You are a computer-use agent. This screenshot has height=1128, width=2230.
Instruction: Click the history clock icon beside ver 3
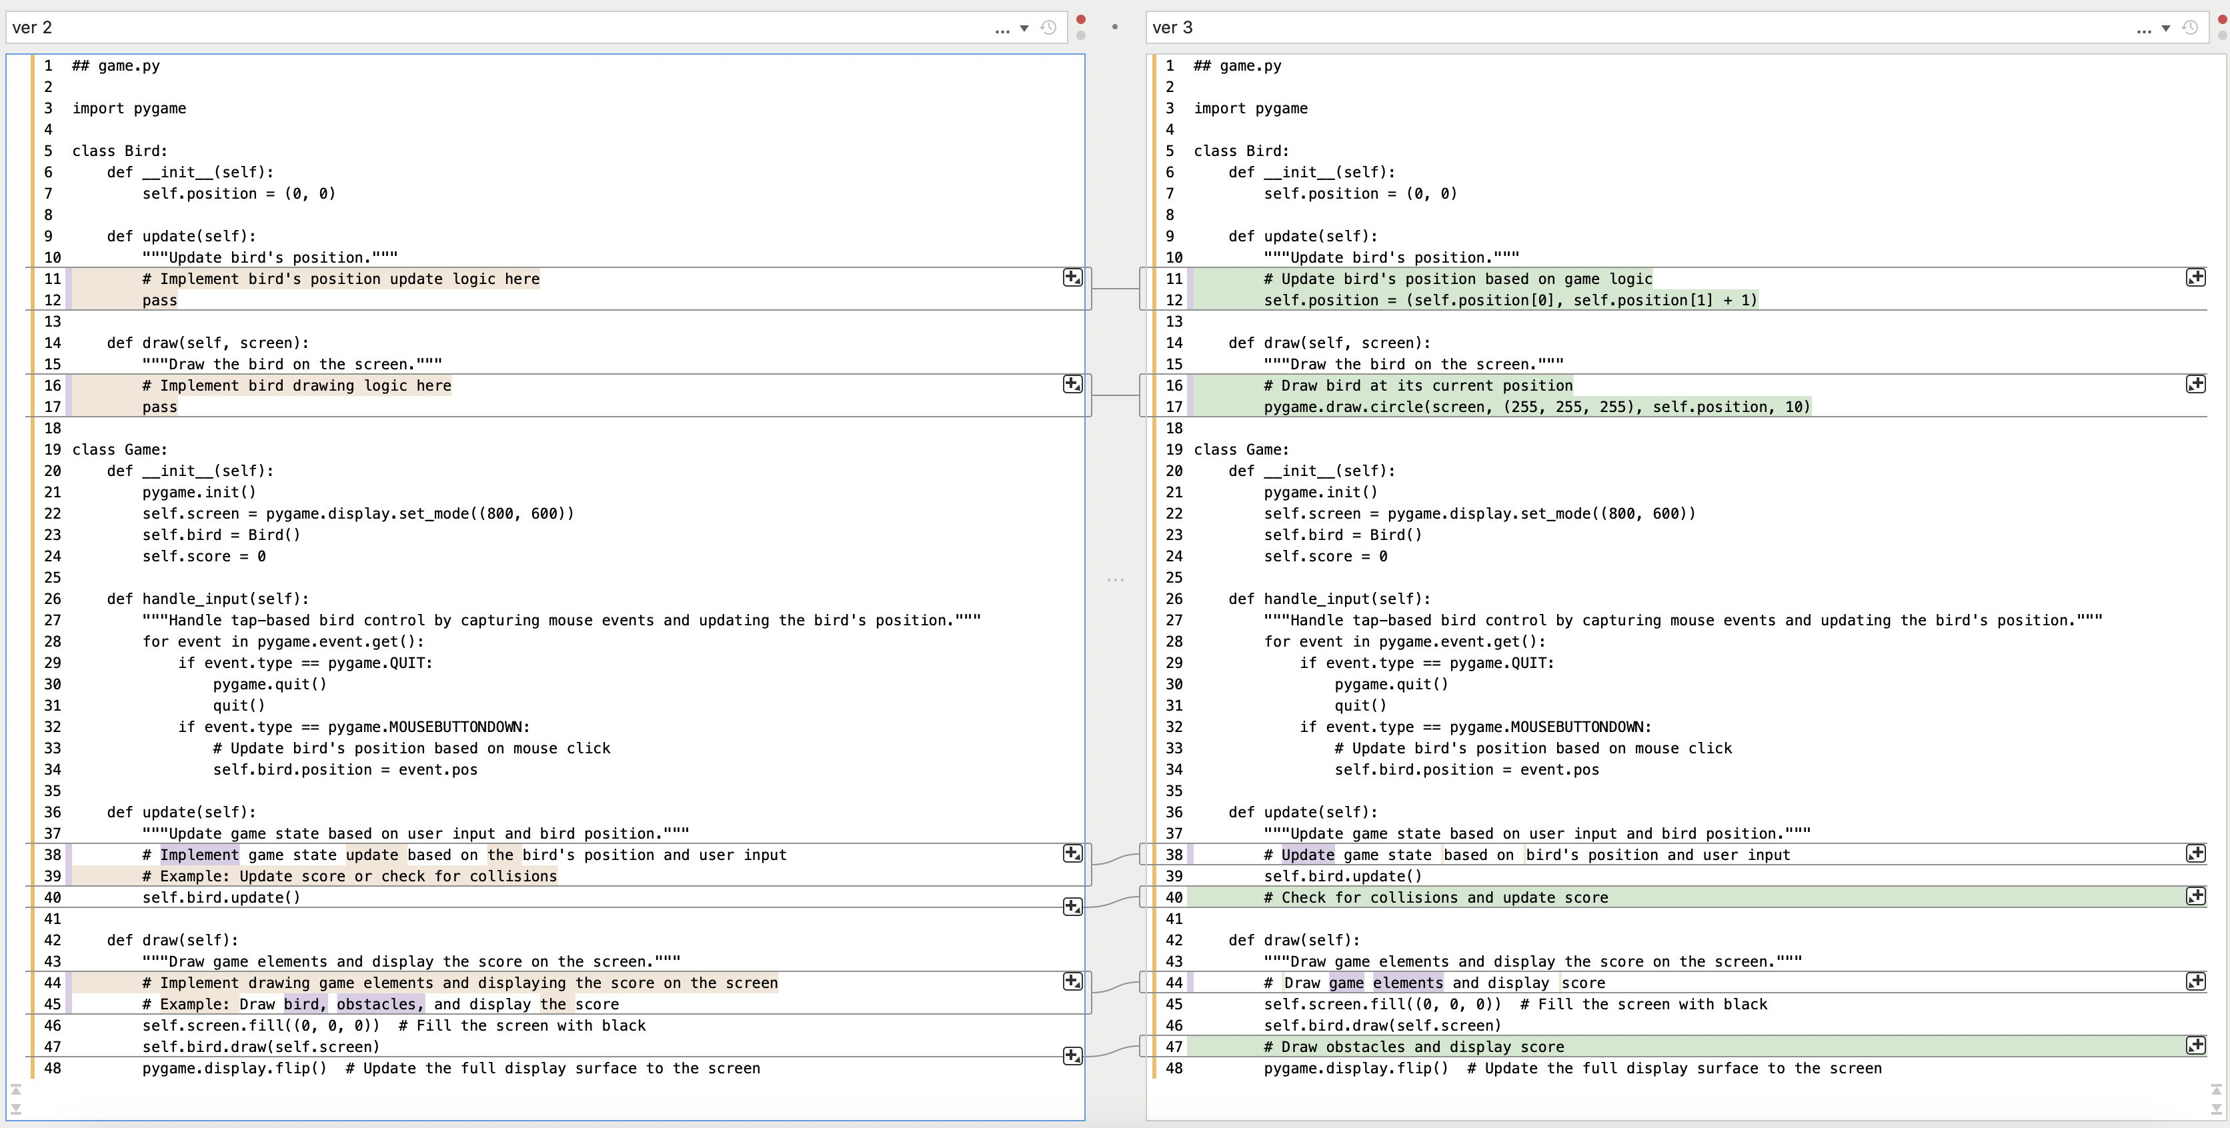click(x=2190, y=28)
